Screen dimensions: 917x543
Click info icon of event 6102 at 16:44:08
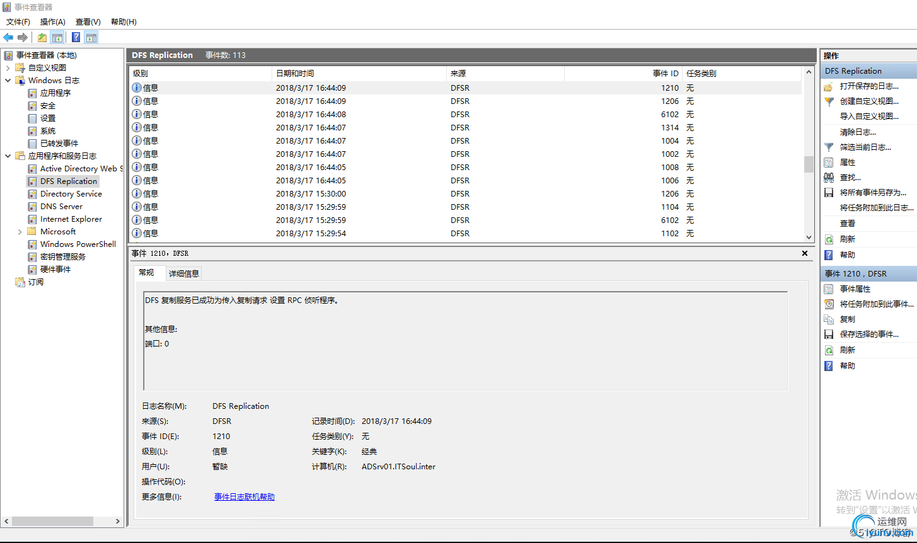click(137, 115)
